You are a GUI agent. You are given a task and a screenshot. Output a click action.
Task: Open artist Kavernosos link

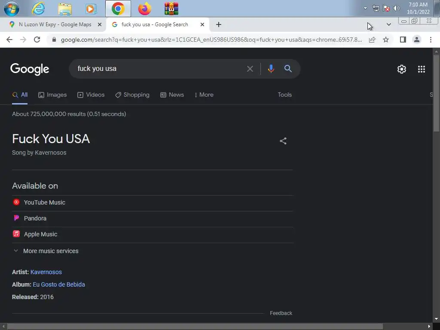(x=46, y=272)
